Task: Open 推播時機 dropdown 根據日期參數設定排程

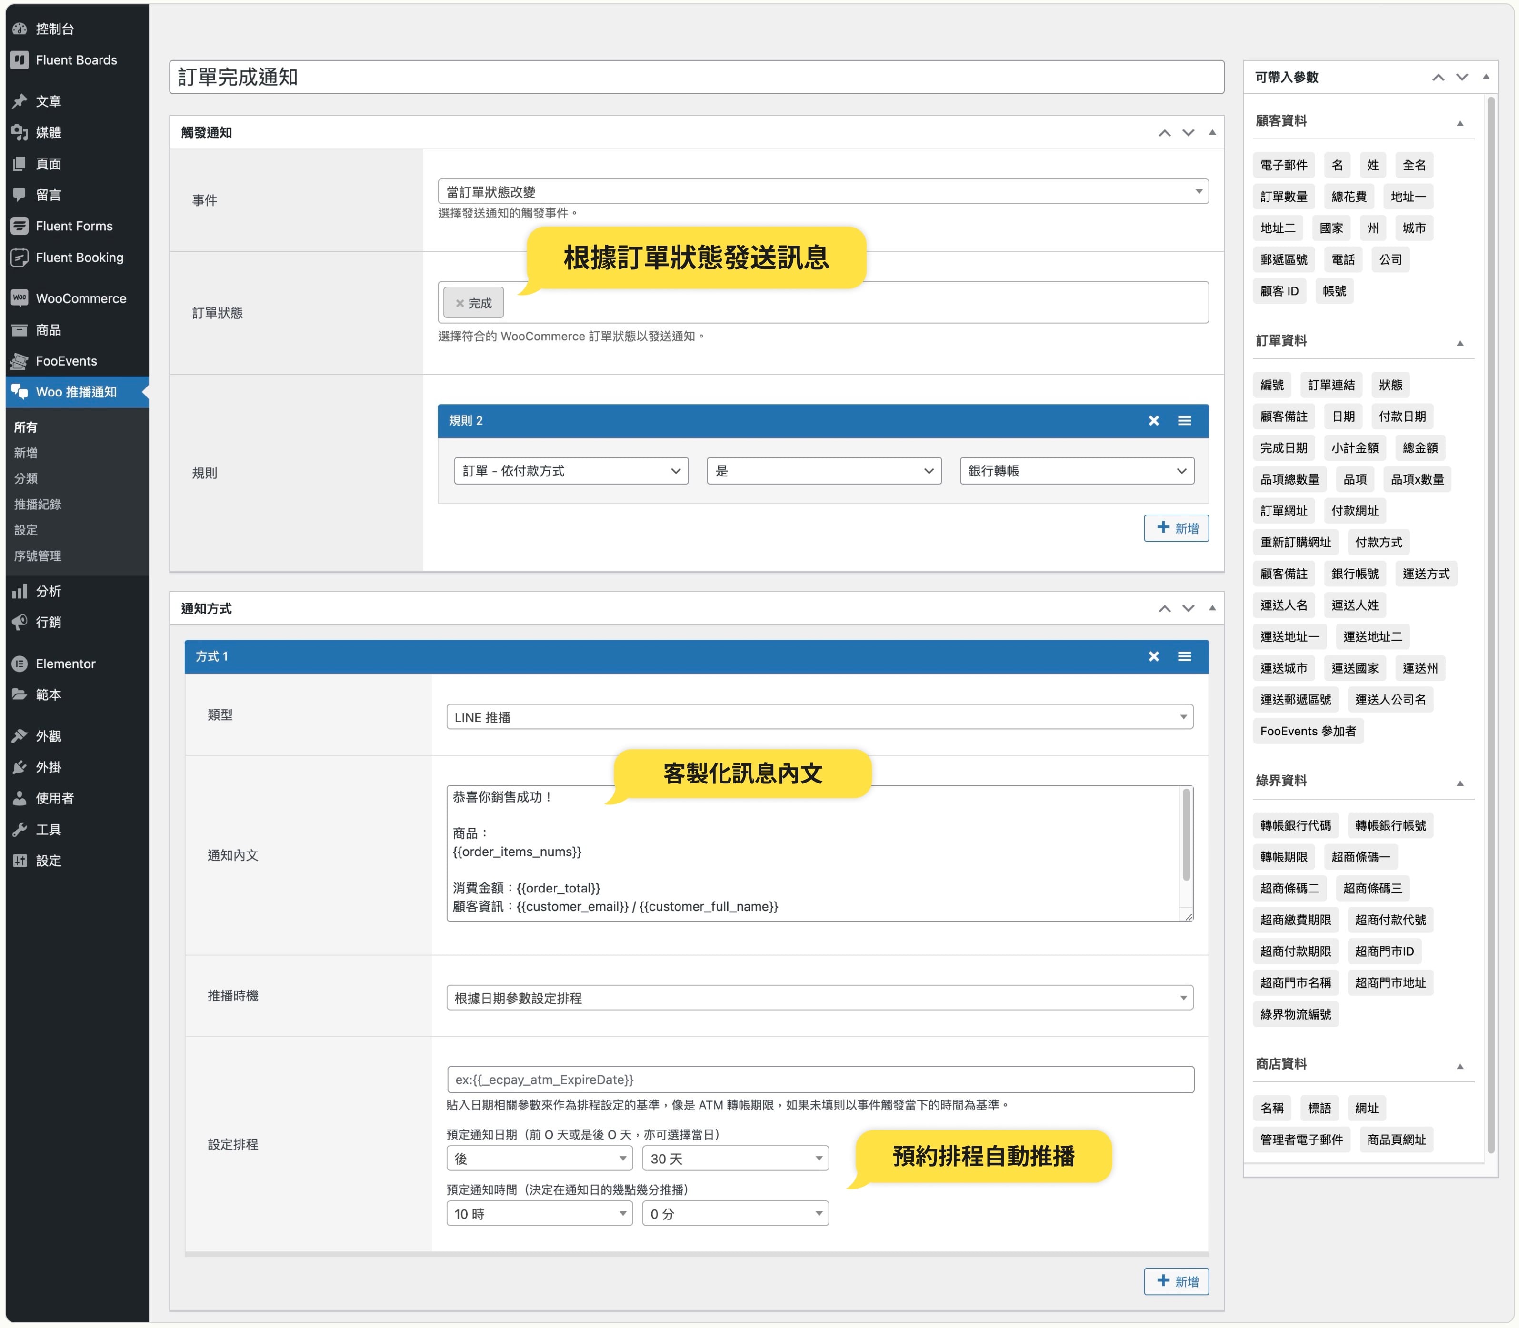Action: 819,998
